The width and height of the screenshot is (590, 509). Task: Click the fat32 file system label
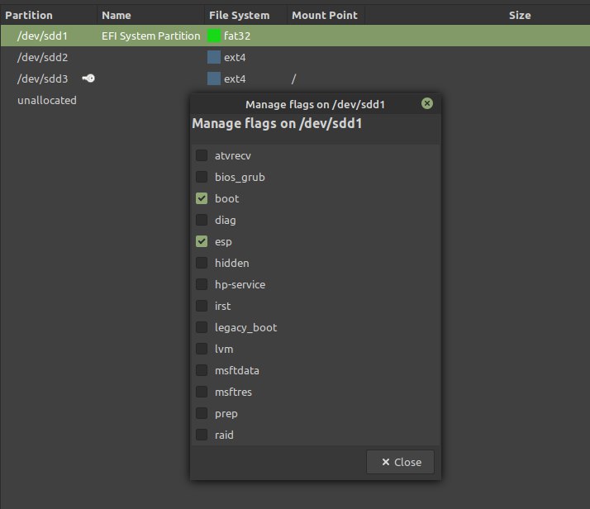[x=237, y=36]
